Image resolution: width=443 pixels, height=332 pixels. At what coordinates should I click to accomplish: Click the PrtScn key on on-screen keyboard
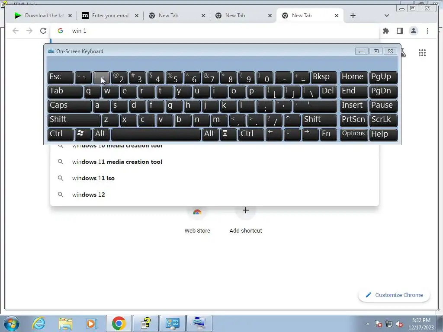[354, 120]
